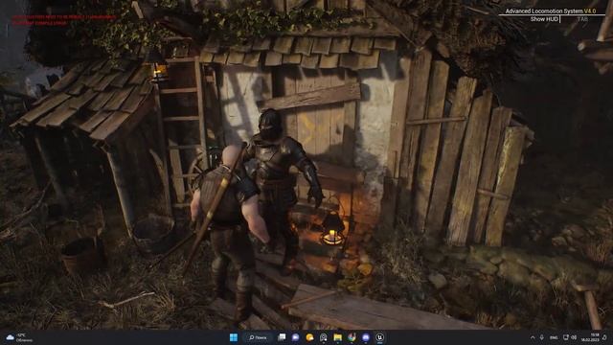The height and width of the screenshot is (345, 613).
Task: Open the yellow weather-style app icon in the taskbar
Action: (309, 337)
